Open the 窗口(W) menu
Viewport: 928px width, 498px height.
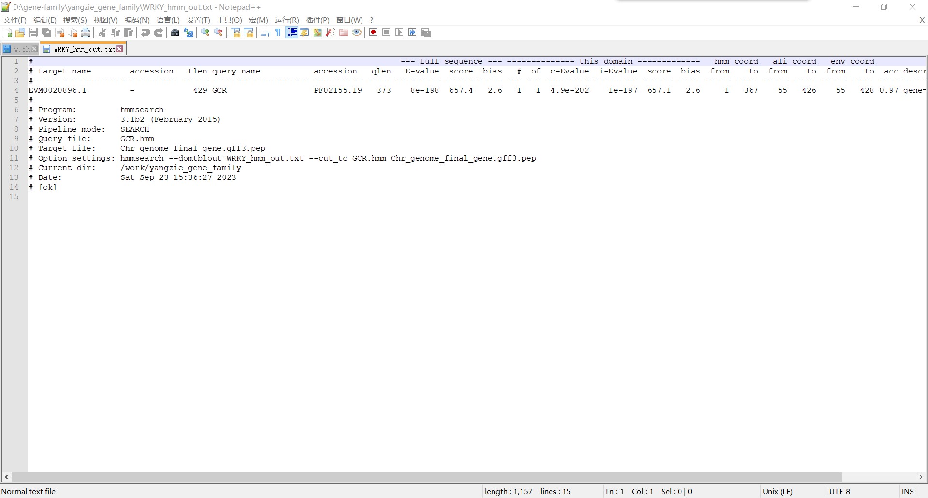click(349, 20)
